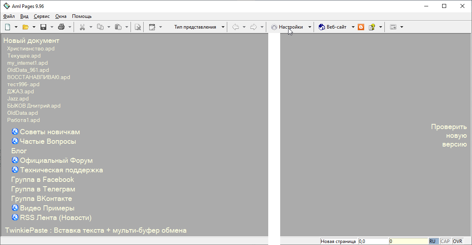
Task: Click the Paste clipboard icon
Action: click(118, 27)
